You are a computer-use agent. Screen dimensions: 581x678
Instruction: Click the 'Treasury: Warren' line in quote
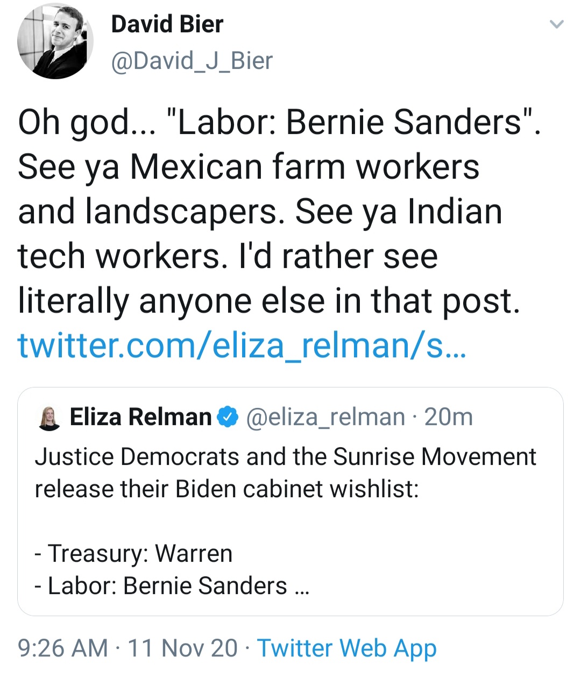point(133,554)
